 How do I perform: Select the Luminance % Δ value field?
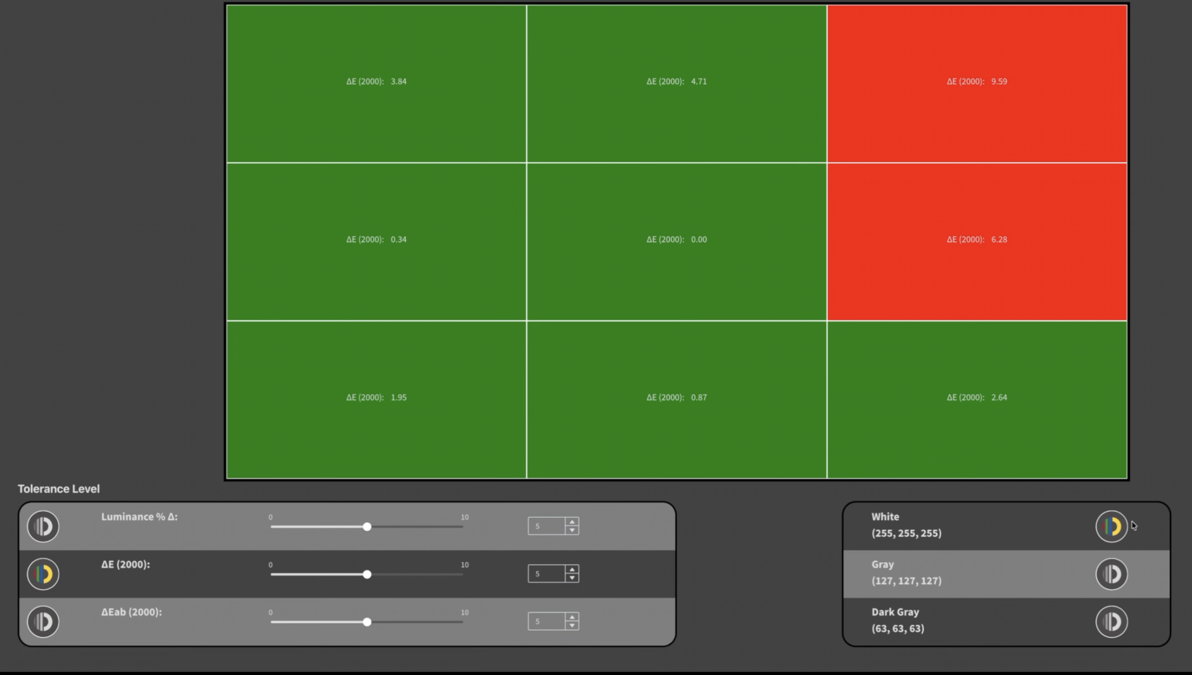pos(545,526)
